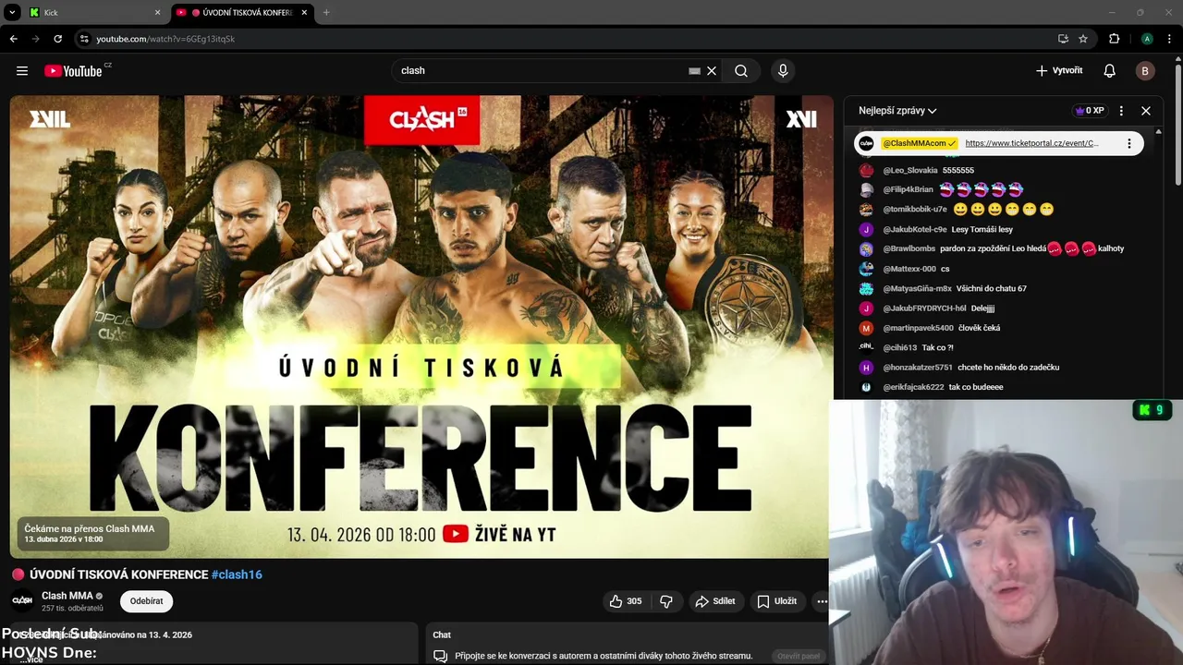Start voice search with microphone icon
This screenshot has width=1183, height=665.
(x=783, y=71)
